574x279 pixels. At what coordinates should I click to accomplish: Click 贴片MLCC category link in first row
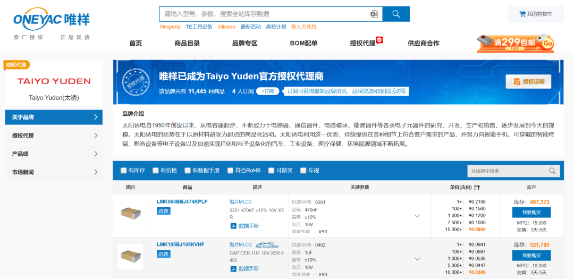click(241, 202)
